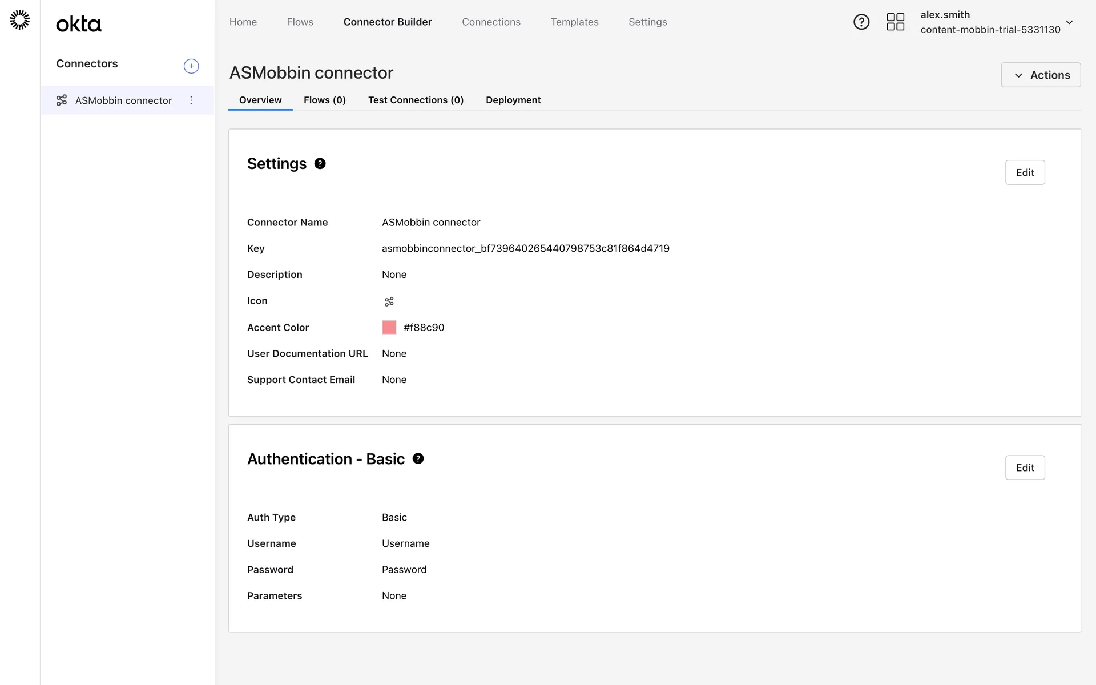Click the okta wordmark logo
The width and height of the screenshot is (1096, 685).
tap(79, 24)
